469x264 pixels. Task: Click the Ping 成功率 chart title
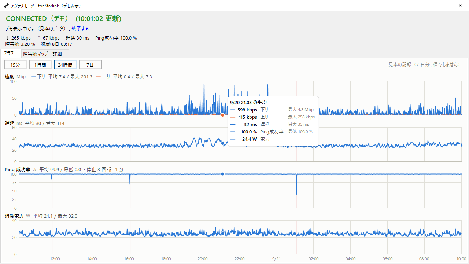coord(18,170)
